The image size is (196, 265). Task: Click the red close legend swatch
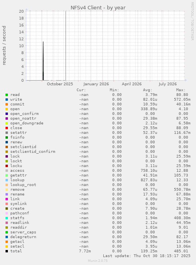[x=7, y=128]
